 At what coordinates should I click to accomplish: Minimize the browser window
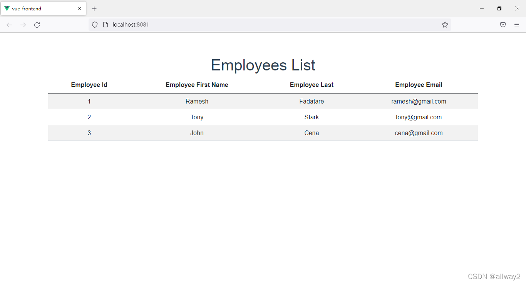pyautogui.click(x=482, y=8)
